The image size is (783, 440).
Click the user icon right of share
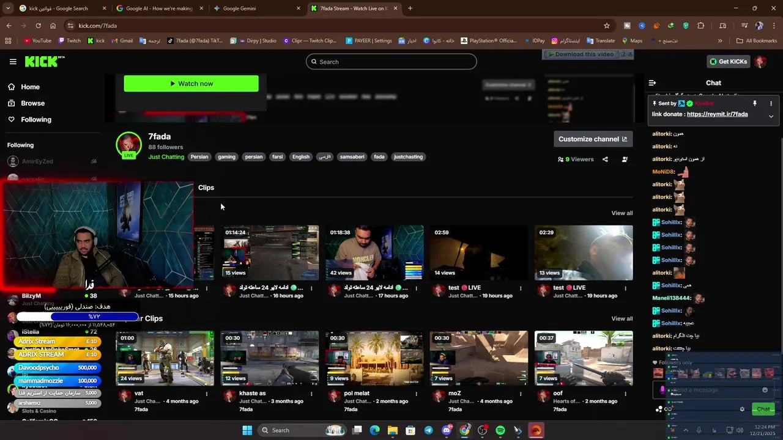625,159
